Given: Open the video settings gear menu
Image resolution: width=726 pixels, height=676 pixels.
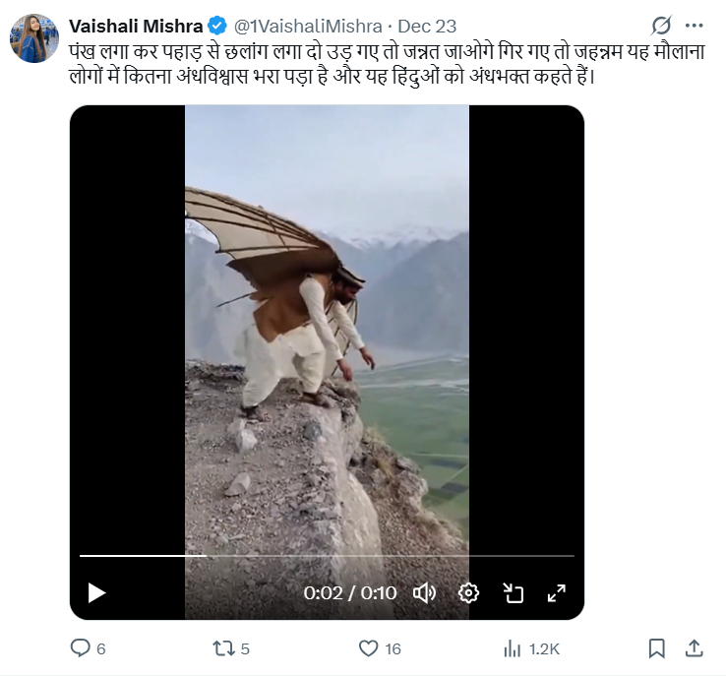Looking at the screenshot, I should click(x=468, y=592).
